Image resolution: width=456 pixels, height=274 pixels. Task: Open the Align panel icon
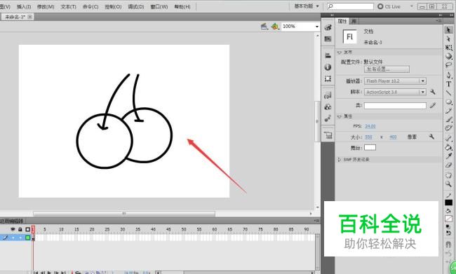tap(328, 55)
